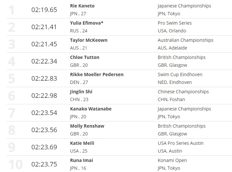Click swimmer name Rie Kaneto

(82, 6)
